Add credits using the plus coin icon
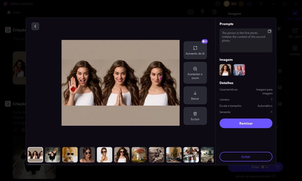This screenshot has height=181, width=302. point(241,4)
